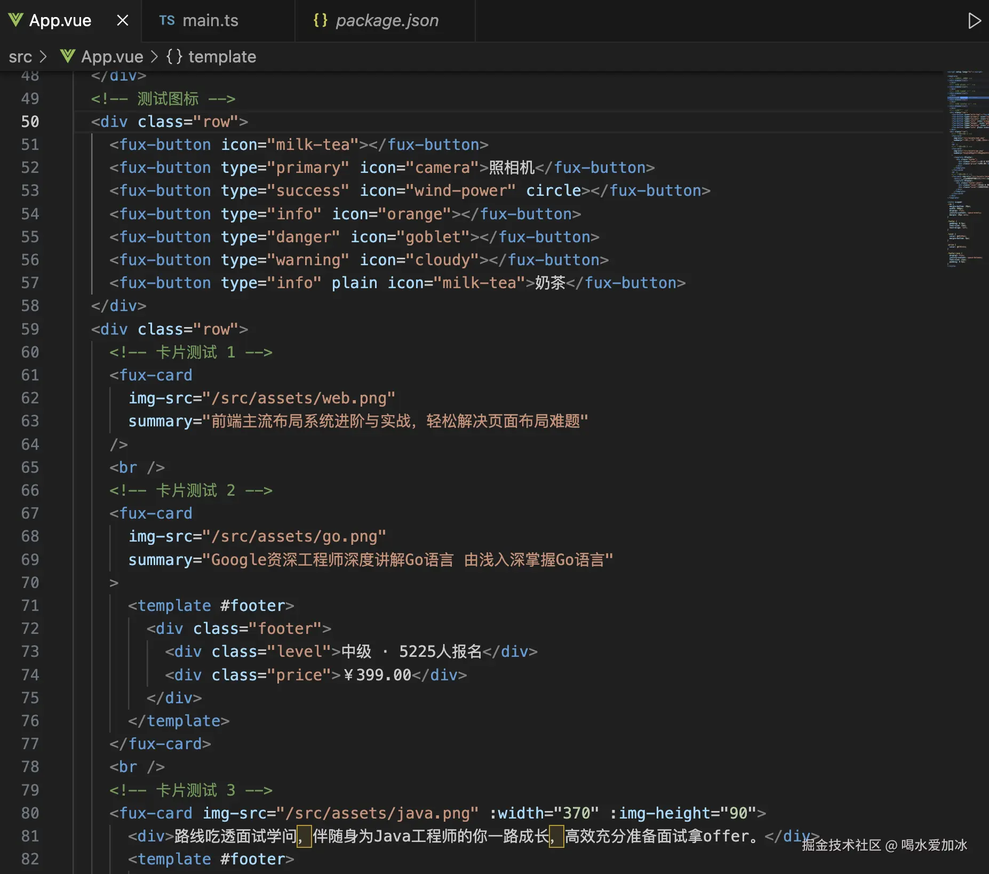The width and height of the screenshot is (989, 874).
Task: Place cursor in the Google资深工程师 summary text
Action: (x=408, y=560)
